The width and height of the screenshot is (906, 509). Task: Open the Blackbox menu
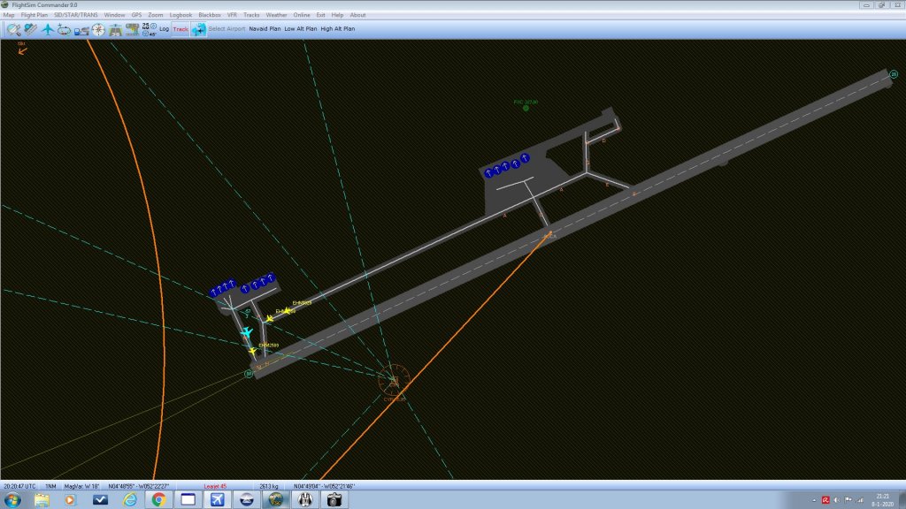point(210,15)
